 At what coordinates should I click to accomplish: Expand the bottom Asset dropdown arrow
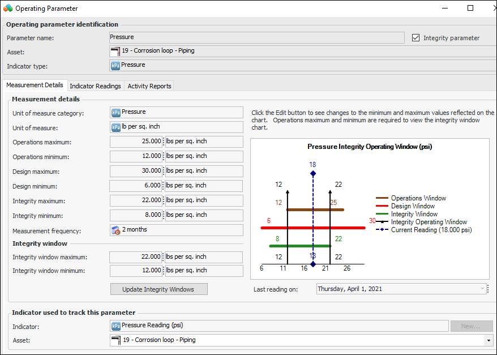pyautogui.click(x=489, y=340)
